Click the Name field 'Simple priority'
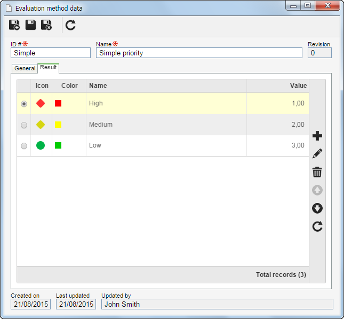Viewport: 344px width, 319px height. pos(199,53)
